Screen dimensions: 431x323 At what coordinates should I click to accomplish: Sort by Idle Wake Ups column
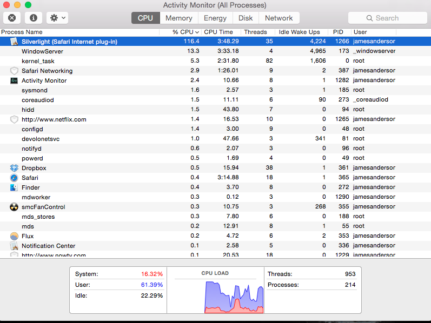pyautogui.click(x=301, y=32)
